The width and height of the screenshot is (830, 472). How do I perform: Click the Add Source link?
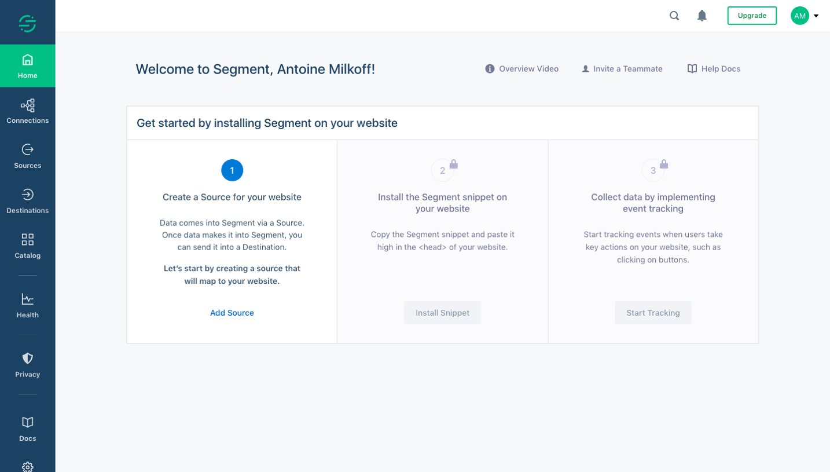(x=232, y=313)
